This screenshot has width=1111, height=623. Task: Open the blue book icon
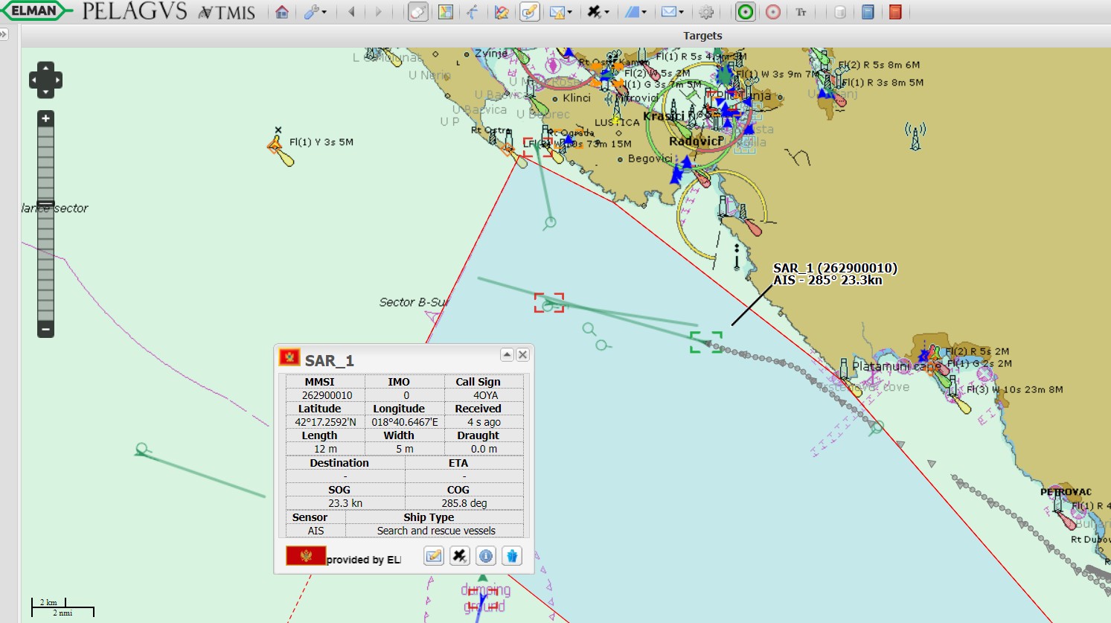(x=868, y=12)
